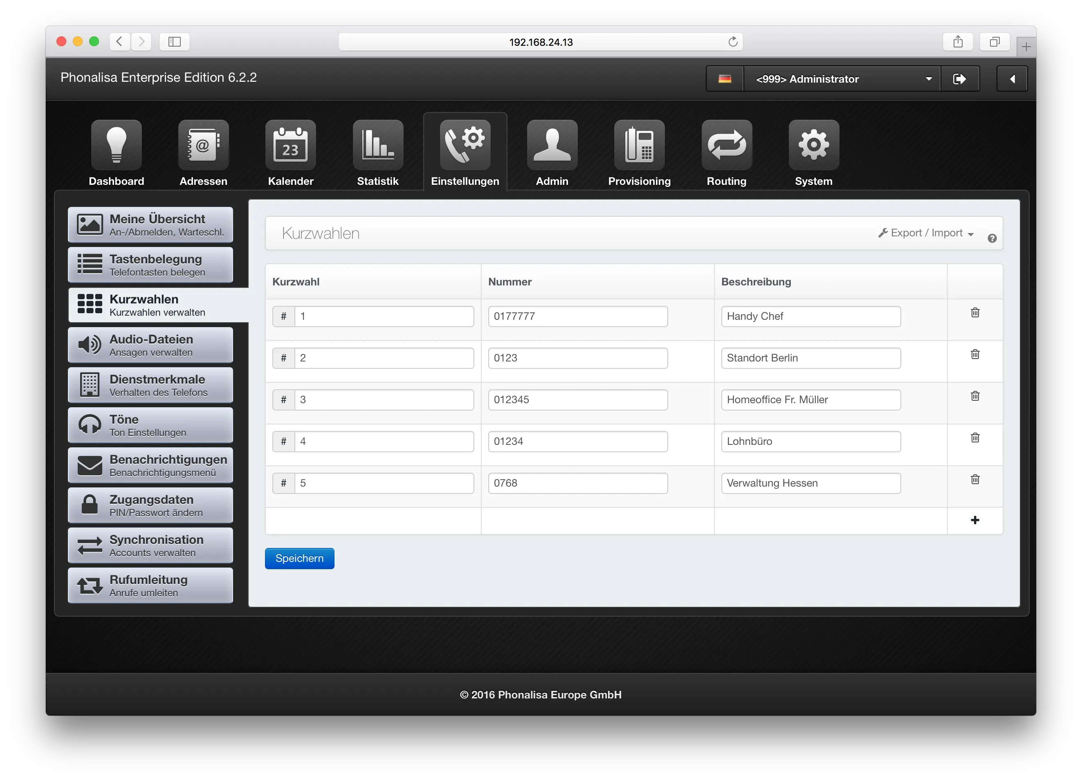
Task: Open Synchronisation sidebar item
Action: coord(150,545)
